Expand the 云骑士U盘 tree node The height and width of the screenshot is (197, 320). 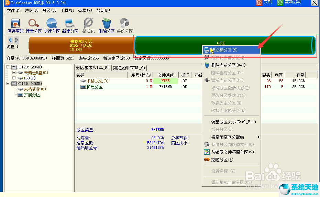tap(14, 73)
